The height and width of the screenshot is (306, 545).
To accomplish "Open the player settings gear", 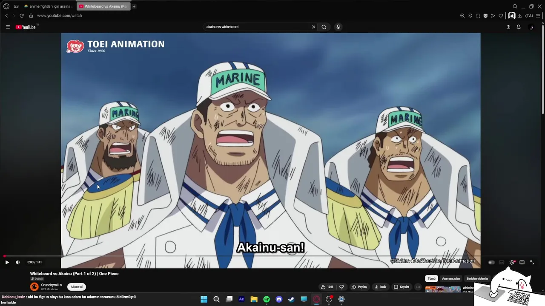I will 512,262.
